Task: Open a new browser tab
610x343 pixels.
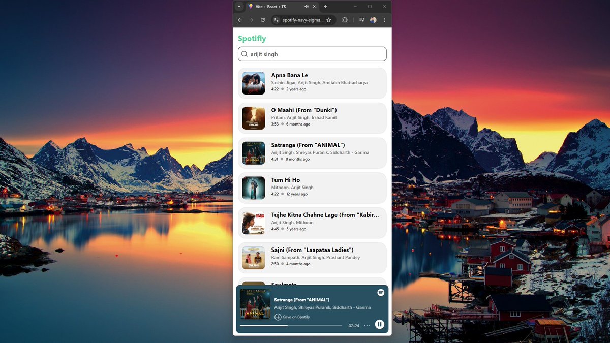Action: click(x=325, y=7)
